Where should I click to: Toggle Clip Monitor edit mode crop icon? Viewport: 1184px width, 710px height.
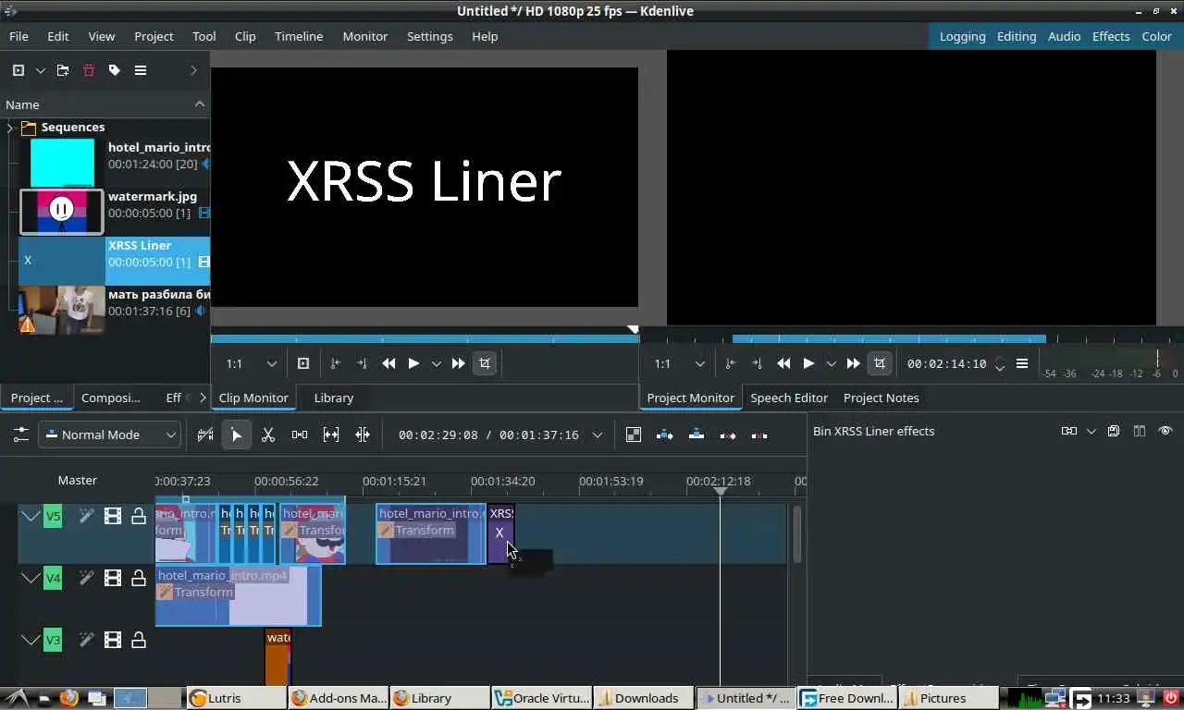485,363
